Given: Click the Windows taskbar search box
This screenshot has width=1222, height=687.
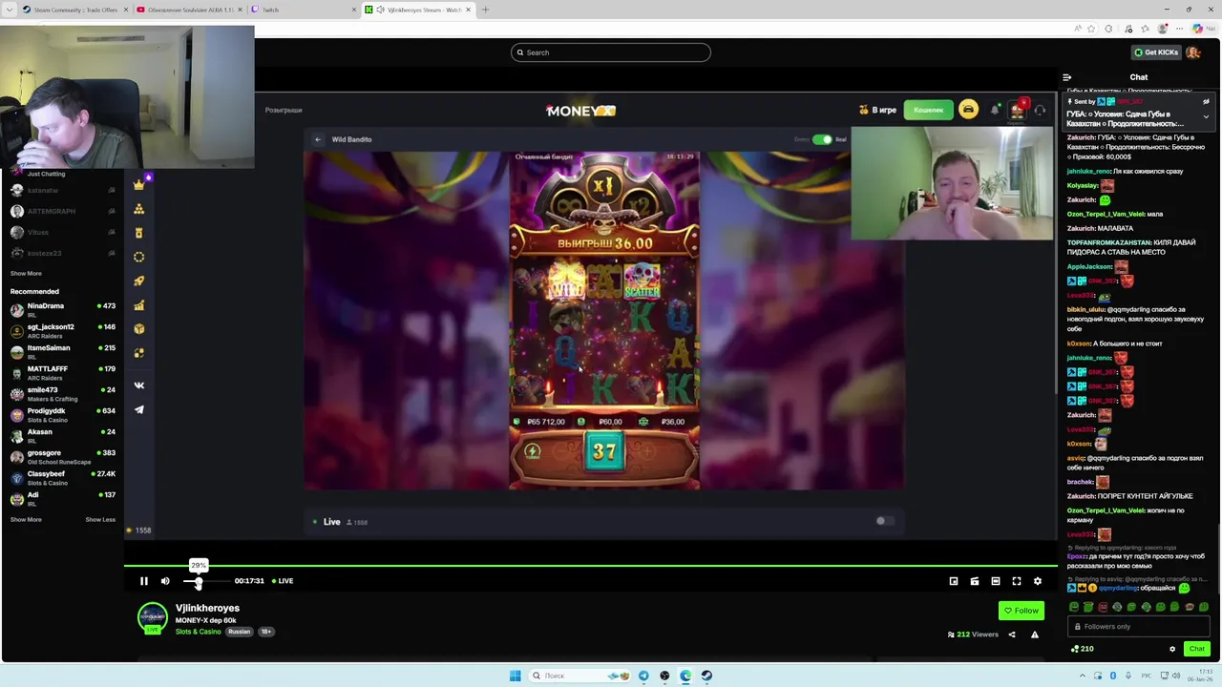Looking at the screenshot, I should 578,676.
